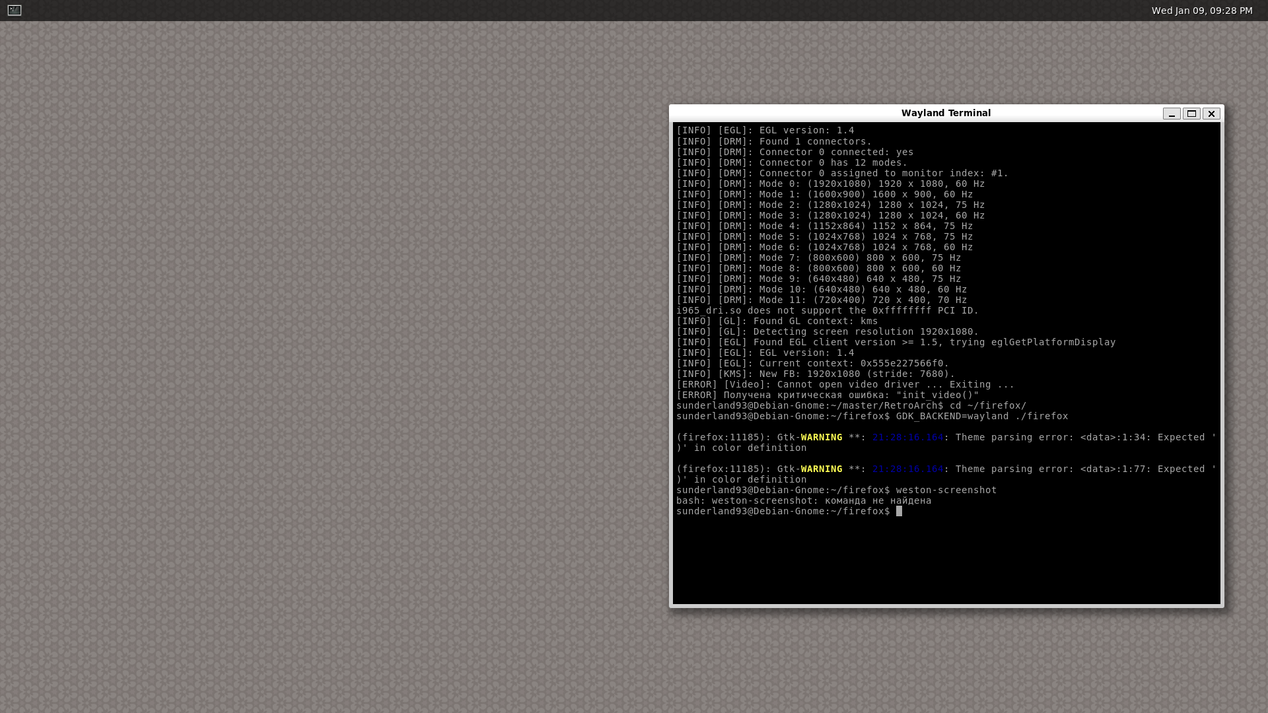Click the 'New FB: 1920x1080 (stride: 7680)' line
The width and height of the screenshot is (1268, 713).
click(816, 374)
